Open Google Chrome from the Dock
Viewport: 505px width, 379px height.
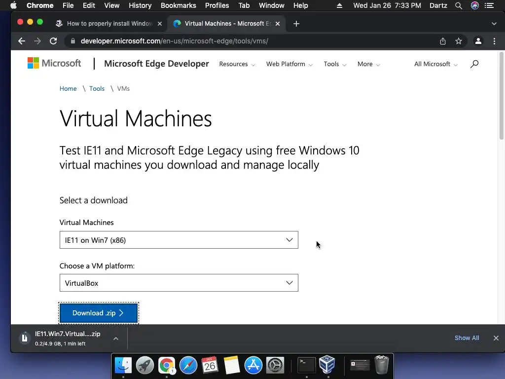pos(167,365)
